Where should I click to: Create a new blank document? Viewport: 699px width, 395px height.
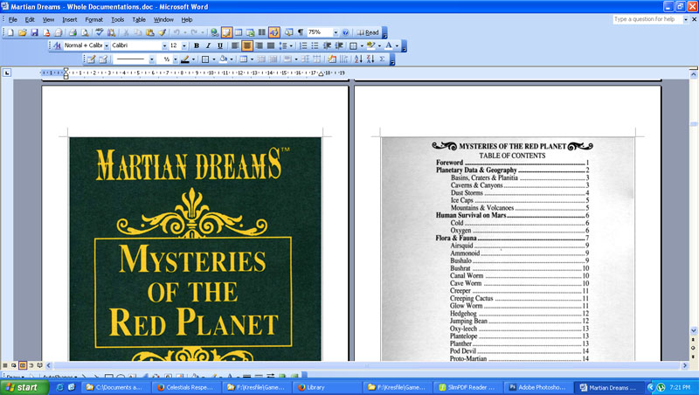click(10, 32)
